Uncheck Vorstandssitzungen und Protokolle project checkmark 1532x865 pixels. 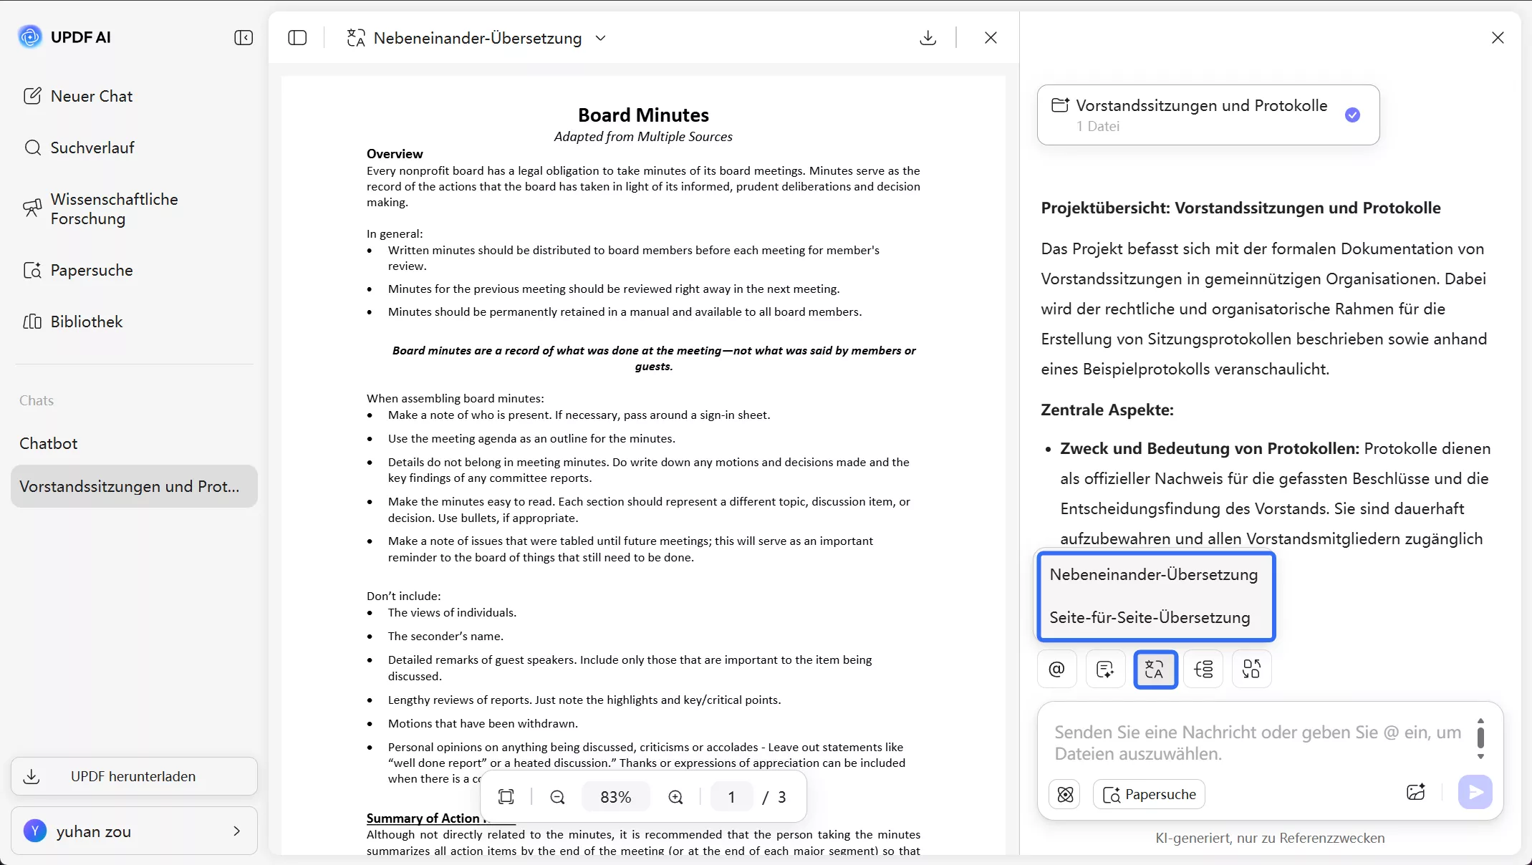(x=1352, y=115)
